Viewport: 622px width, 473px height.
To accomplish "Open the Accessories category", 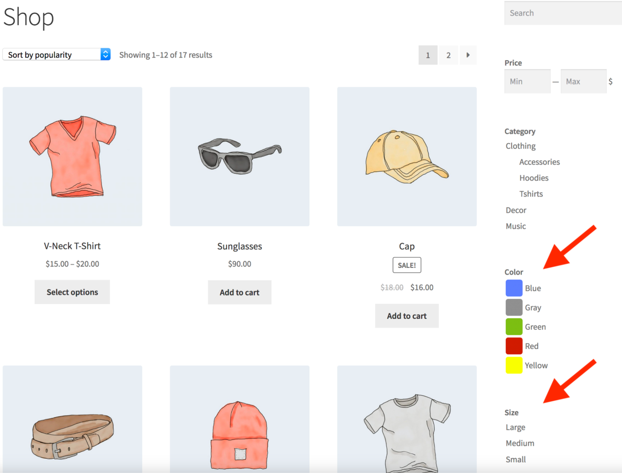I will point(539,162).
